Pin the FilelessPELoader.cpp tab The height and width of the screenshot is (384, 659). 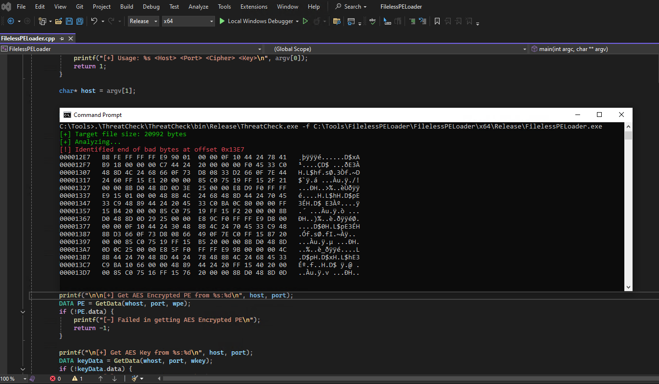(x=62, y=38)
